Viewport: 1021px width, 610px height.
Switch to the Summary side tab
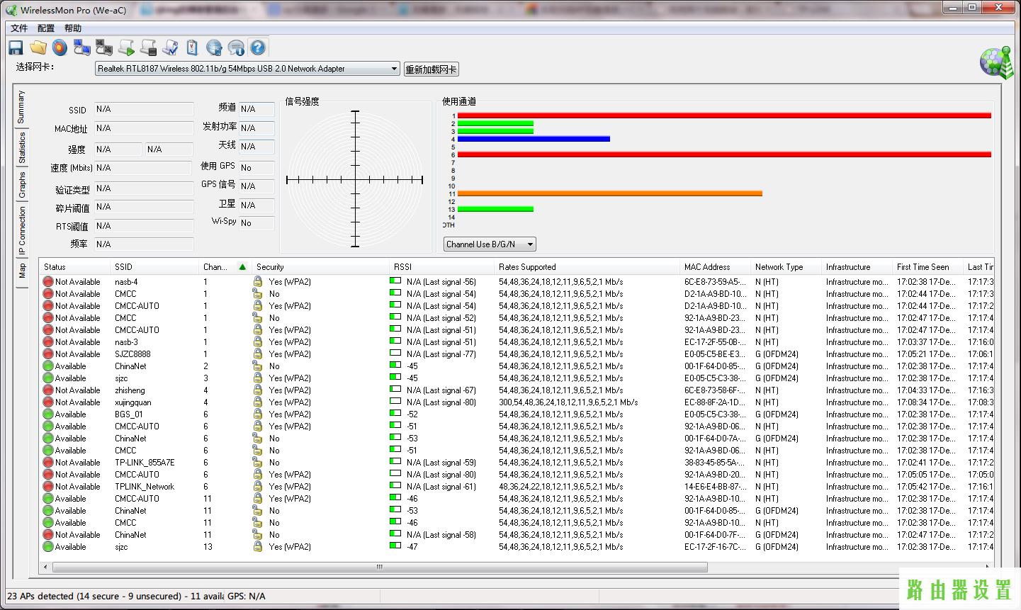tap(21, 107)
